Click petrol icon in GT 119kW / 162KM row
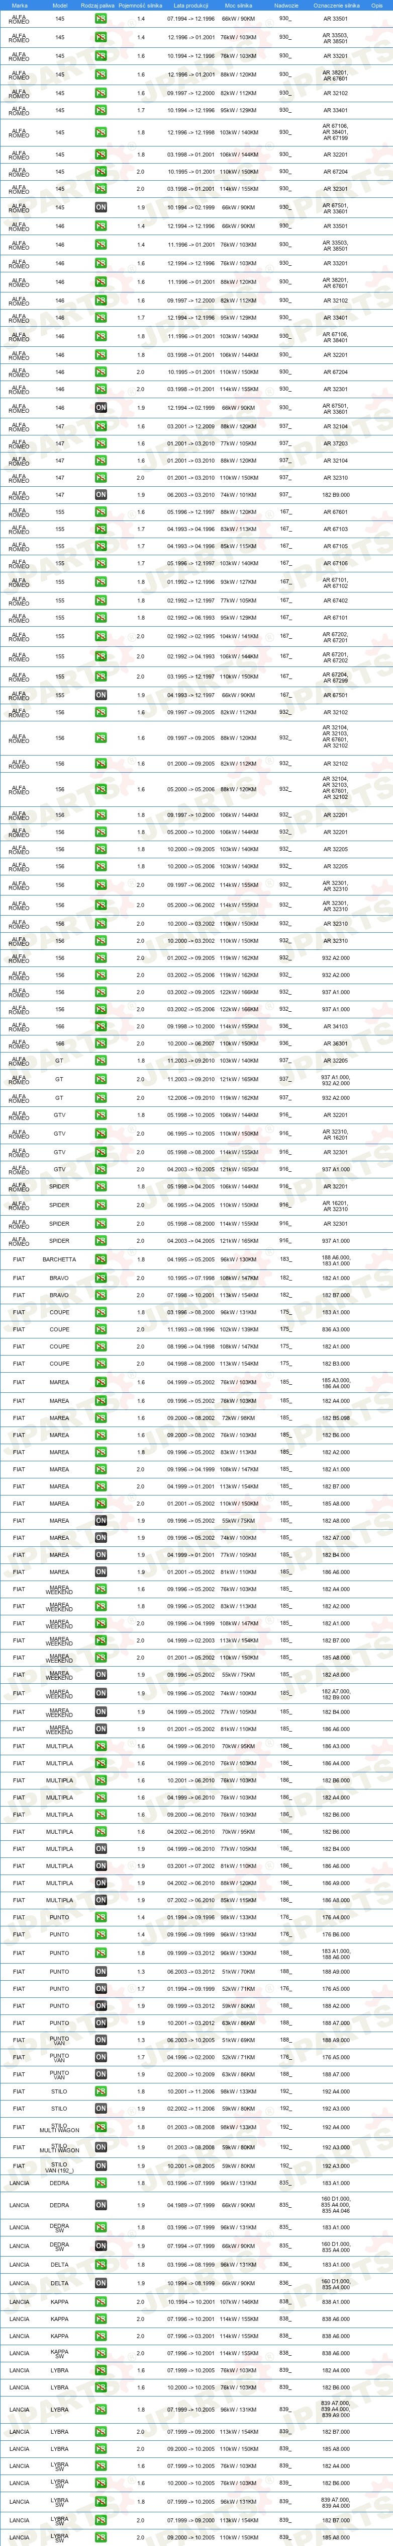Image resolution: width=393 pixels, height=2546 pixels. coord(101,1098)
